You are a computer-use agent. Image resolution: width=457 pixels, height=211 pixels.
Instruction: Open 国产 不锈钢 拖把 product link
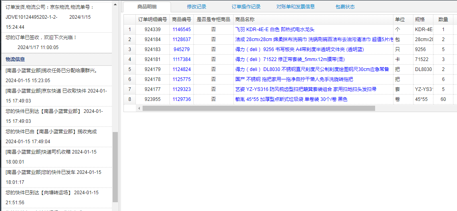point(294,79)
